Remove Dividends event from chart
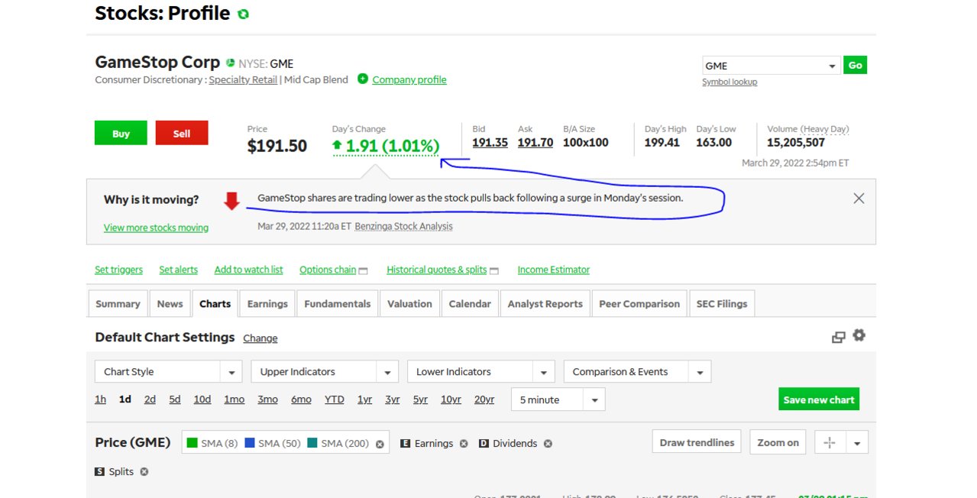977x498 pixels. coord(548,444)
